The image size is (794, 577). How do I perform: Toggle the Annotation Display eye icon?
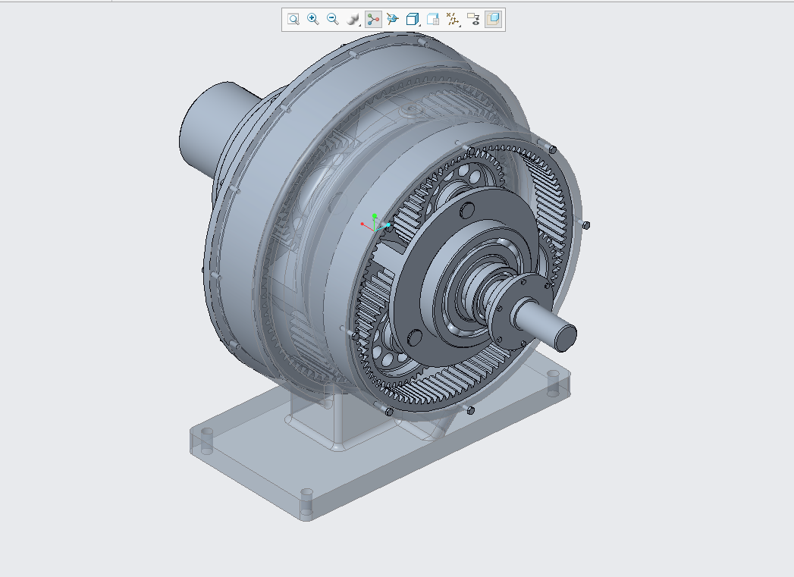point(473,19)
